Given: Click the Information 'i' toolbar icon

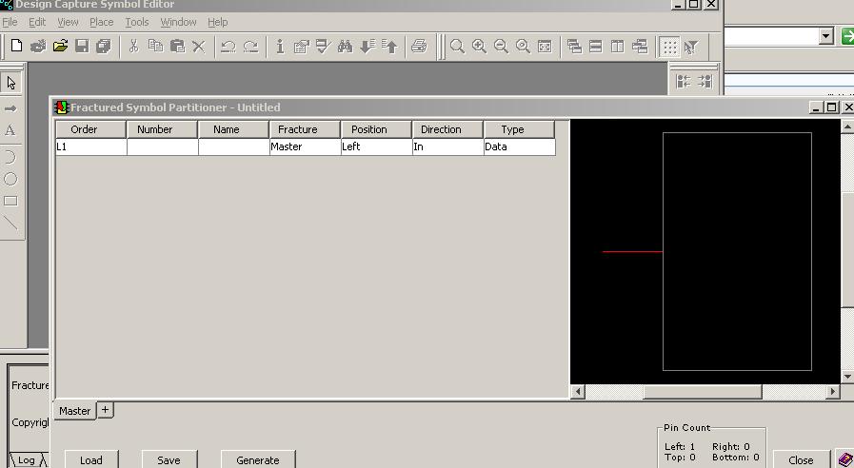Looking at the screenshot, I should (x=280, y=47).
